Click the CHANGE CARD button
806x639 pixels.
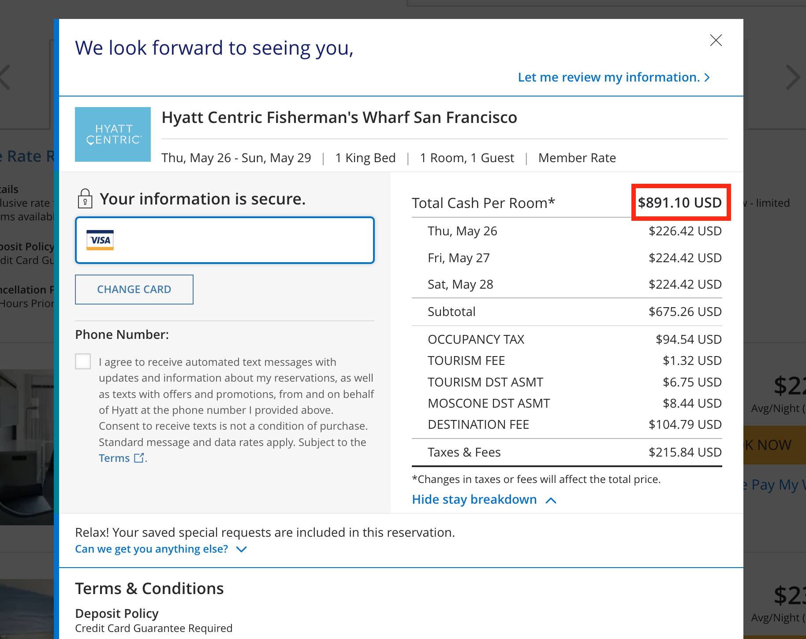click(x=134, y=290)
